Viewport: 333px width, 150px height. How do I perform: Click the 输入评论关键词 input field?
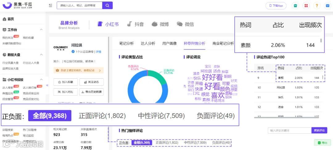tap(290, 130)
